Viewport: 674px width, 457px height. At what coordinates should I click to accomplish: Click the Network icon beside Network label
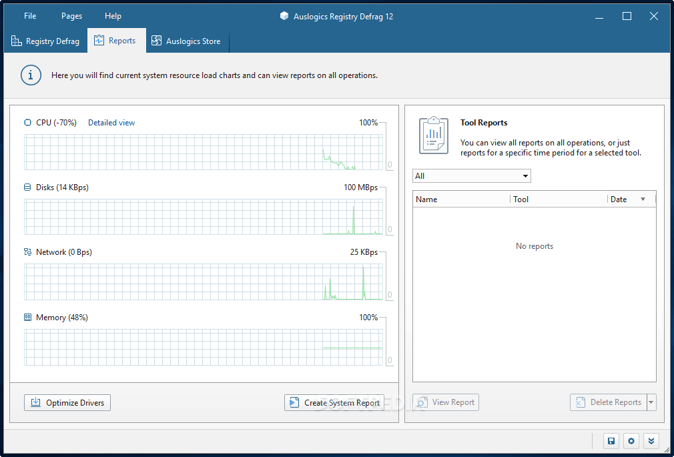pyautogui.click(x=27, y=252)
